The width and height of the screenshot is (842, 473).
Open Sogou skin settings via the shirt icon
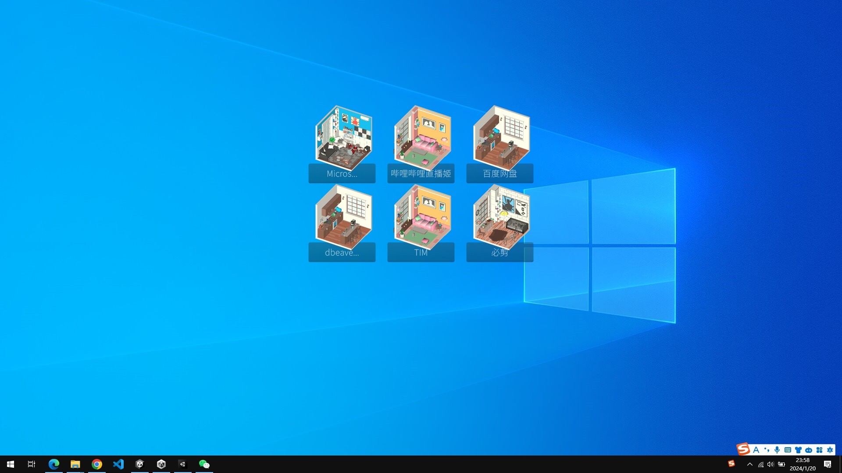799,450
